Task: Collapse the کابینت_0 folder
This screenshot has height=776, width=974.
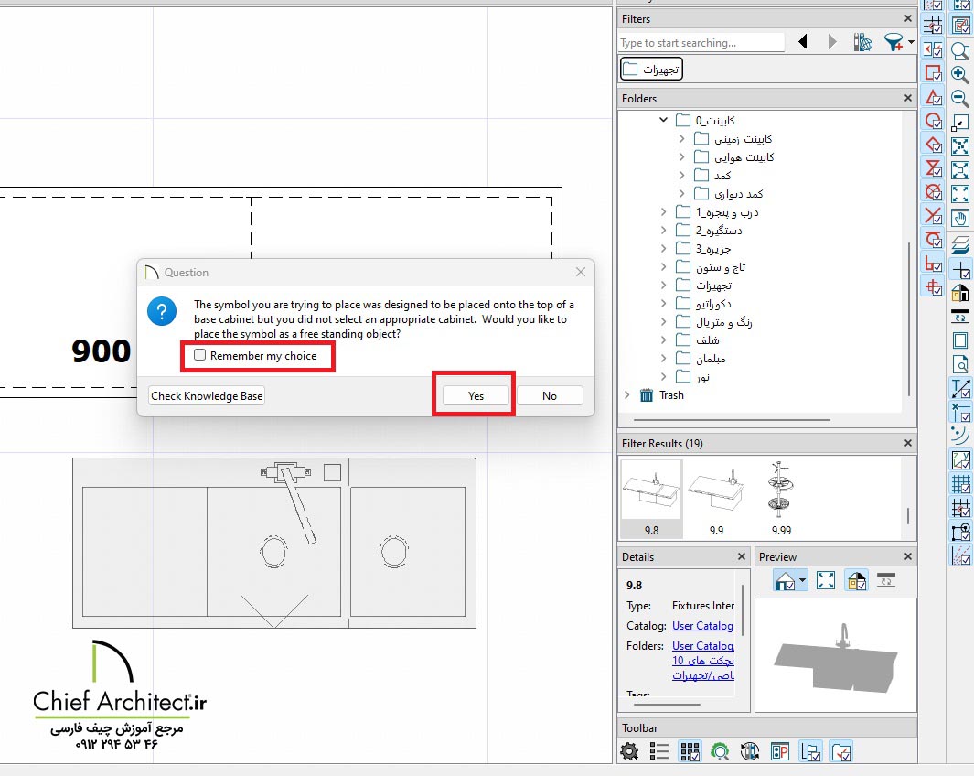Action: tap(664, 121)
